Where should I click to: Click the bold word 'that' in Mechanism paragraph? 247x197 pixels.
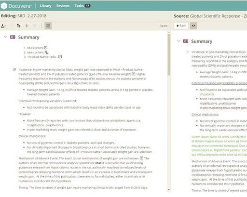98,163
